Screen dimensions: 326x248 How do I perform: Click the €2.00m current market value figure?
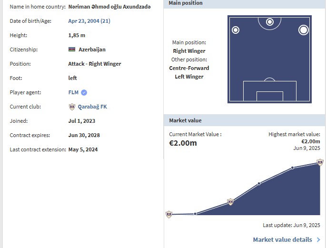tap(183, 143)
